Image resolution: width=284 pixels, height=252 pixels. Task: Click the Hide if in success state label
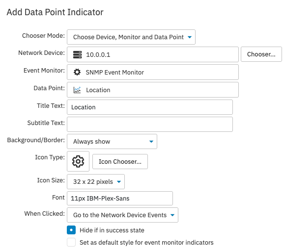pos(112,230)
